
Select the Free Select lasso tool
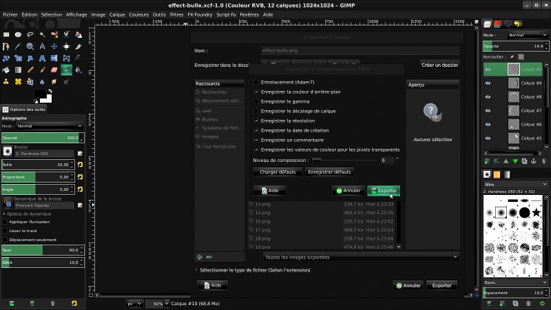[x=30, y=34]
